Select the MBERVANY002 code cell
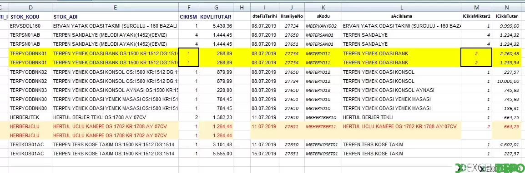 [323, 26]
